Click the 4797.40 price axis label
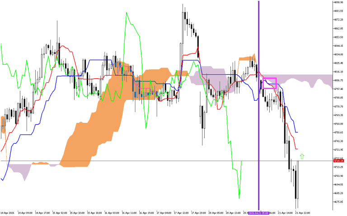This screenshot has width=347, height=216. click(338, 89)
